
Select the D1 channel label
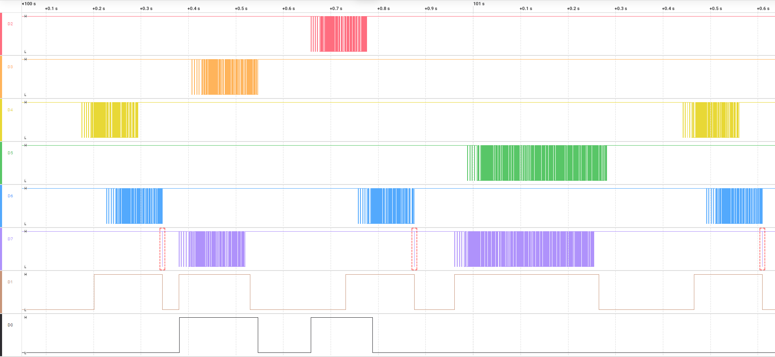[10, 282]
